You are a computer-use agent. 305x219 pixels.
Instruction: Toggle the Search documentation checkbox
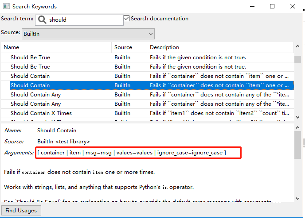click(x=126, y=19)
